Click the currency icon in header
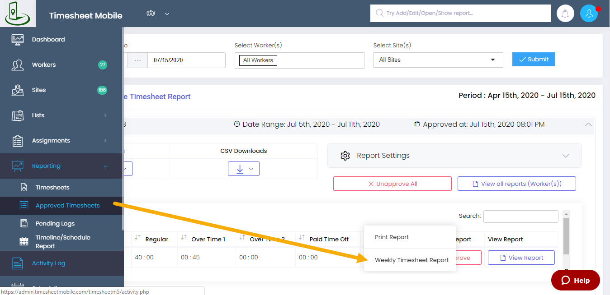The height and width of the screenshot is (295, 610). [x=151, y=14]
